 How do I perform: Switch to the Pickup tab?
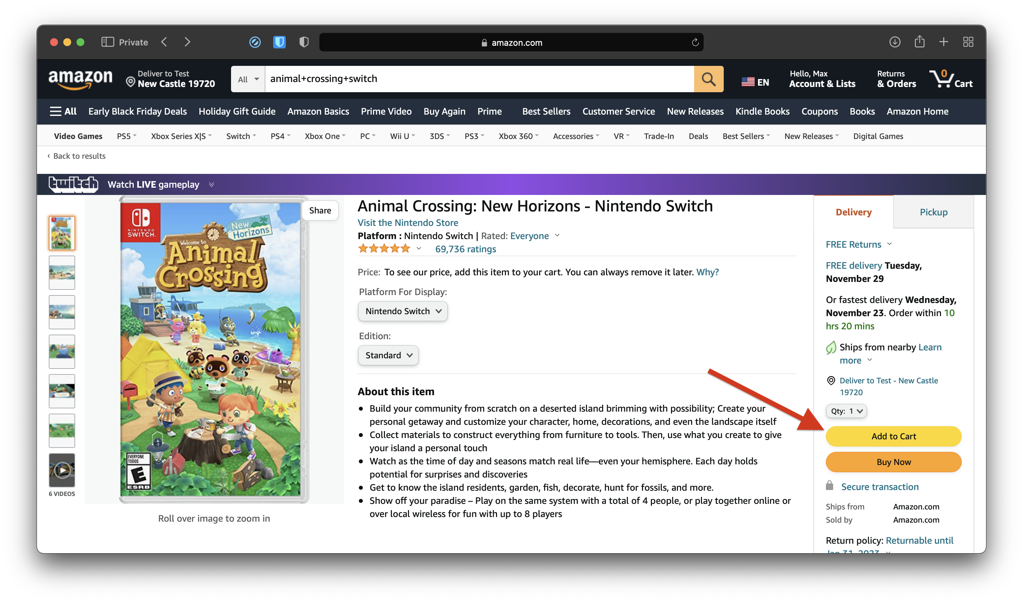[933, 212]
